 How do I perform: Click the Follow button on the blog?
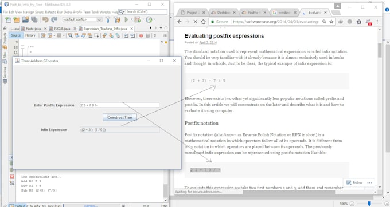point(354,183)
